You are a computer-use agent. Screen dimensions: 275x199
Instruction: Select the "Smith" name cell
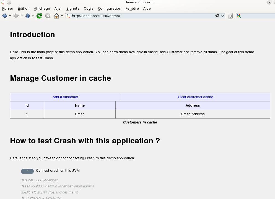80,114
